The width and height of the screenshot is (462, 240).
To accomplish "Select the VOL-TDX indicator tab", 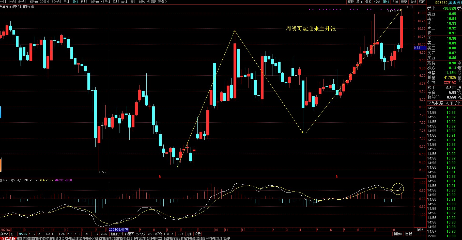I will click(x=44, y=234).
